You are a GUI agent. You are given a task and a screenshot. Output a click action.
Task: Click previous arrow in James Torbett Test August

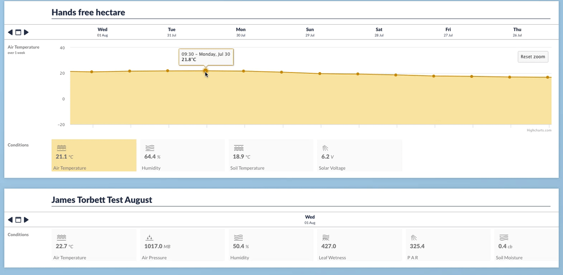10,220
